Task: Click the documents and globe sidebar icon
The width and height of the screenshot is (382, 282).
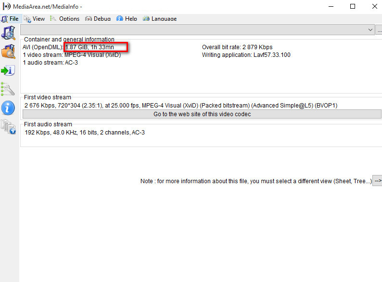Action: point(8,127)
